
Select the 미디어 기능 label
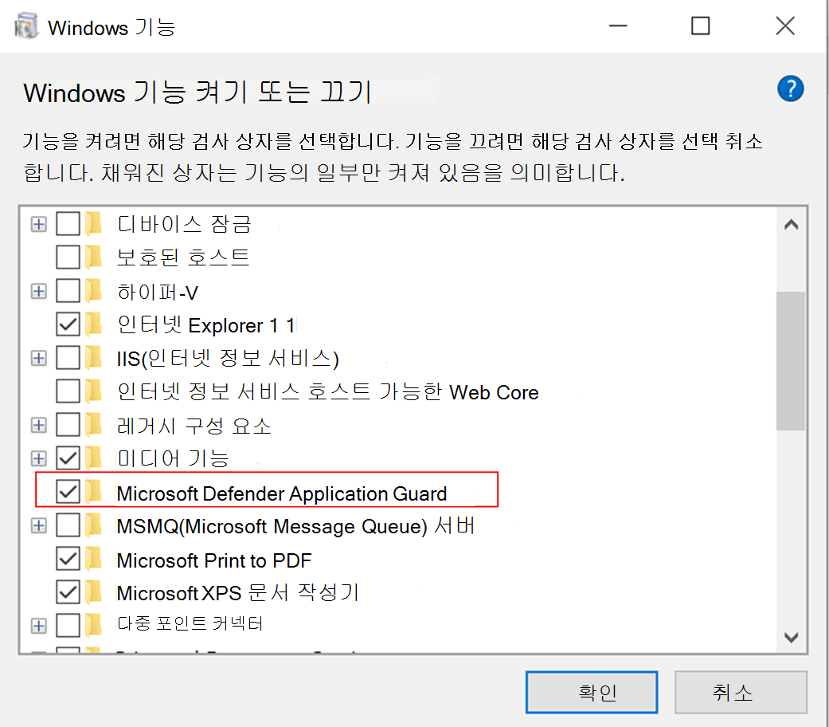172,458
